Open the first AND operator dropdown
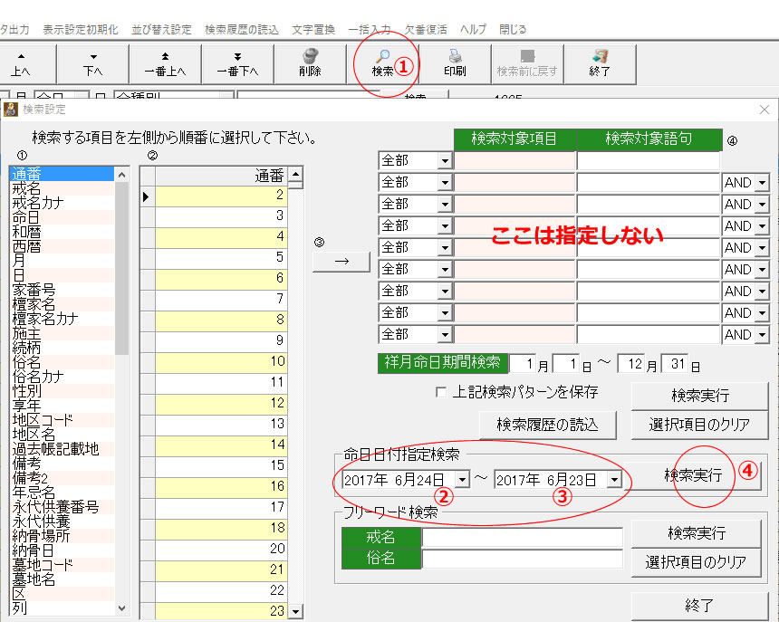This screenshot has height=622, width=779. pos(762,183)
